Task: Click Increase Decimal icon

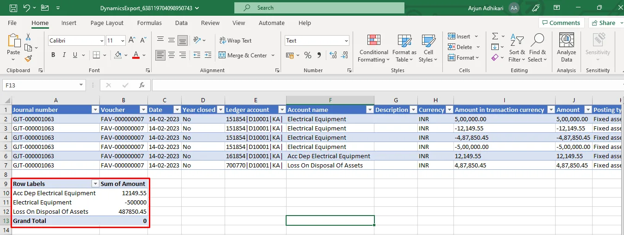Action: pyautogui.click(x=333, y=55)
